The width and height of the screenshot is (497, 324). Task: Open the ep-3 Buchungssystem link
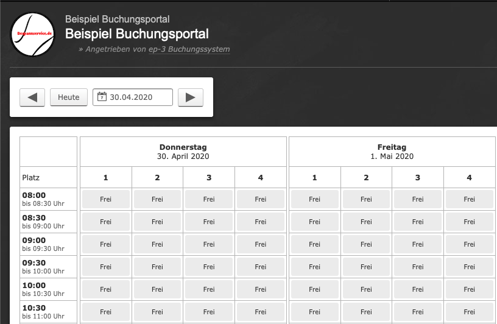[189, 49]
